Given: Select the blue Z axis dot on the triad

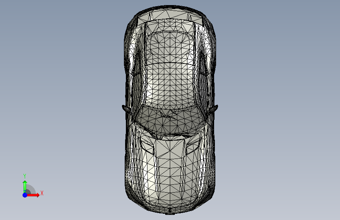Looking at the screenshot, I should 25,195.
